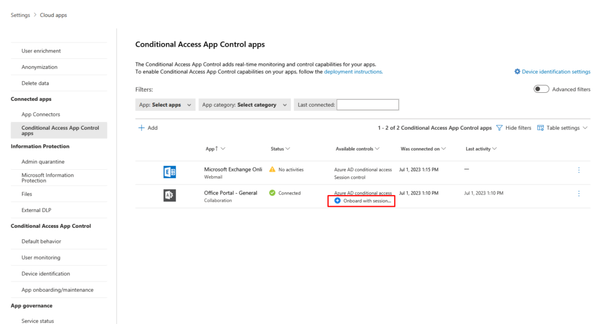Click the Cloud apps breadcrumb
This screenshot has height=324, width=599.
pos(53,15)
